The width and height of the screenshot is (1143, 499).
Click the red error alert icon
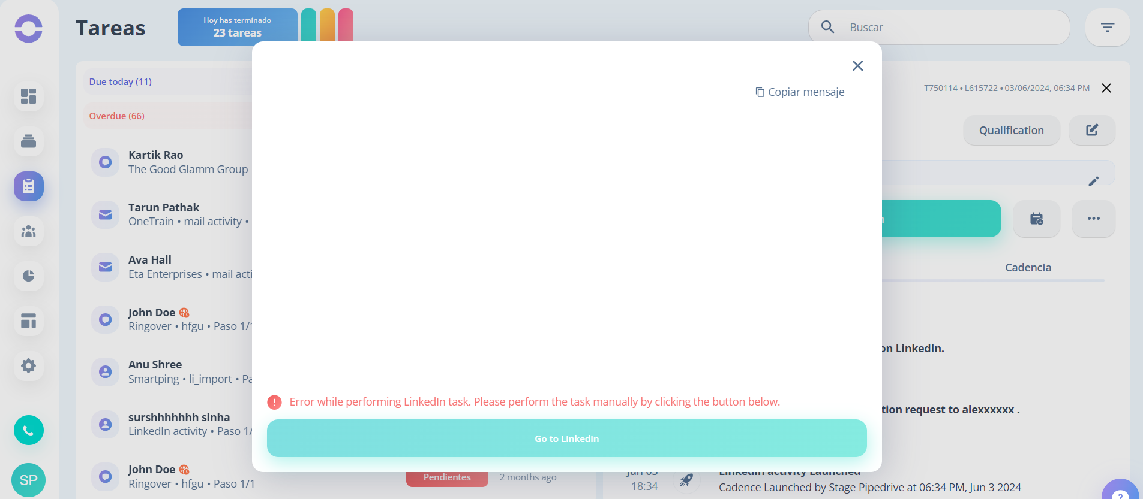(x=274, y=402)
